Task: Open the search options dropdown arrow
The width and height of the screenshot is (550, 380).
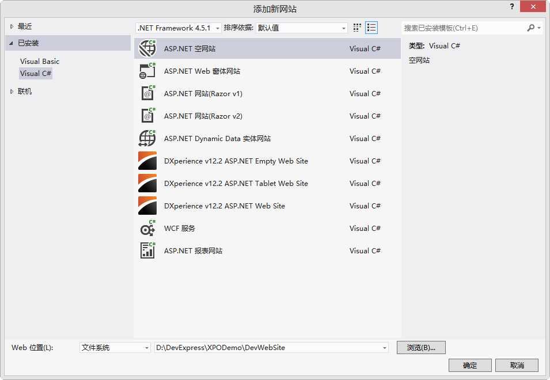Action: [539, 28]
